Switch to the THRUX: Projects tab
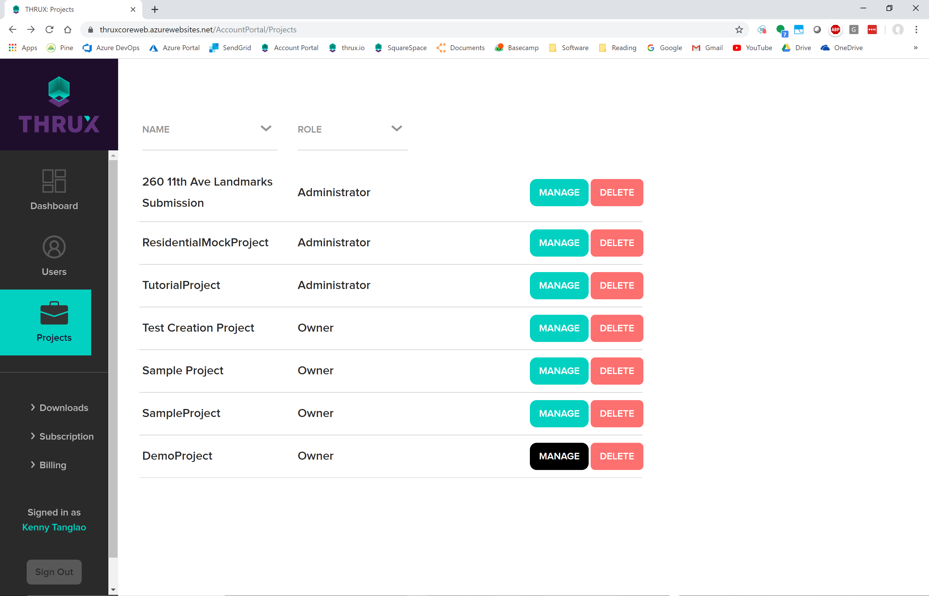 point(74,9)
